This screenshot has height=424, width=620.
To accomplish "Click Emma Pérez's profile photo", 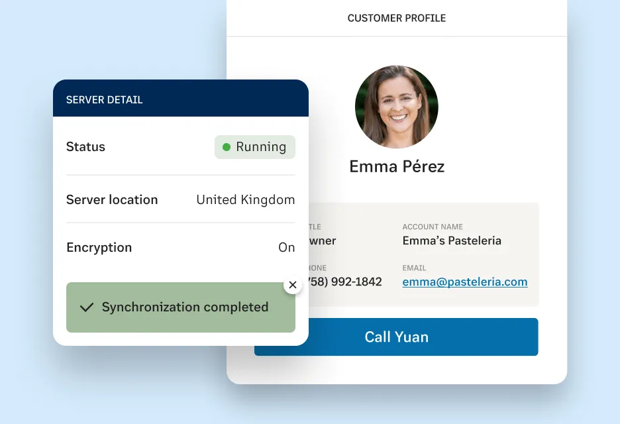I will point(396,107).
